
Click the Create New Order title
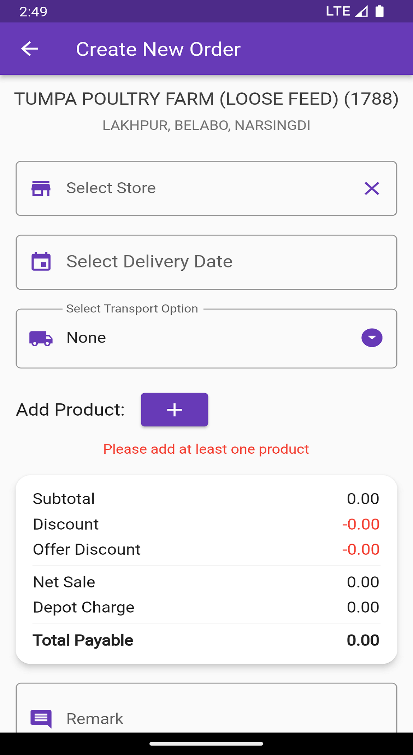click(158, 49)
